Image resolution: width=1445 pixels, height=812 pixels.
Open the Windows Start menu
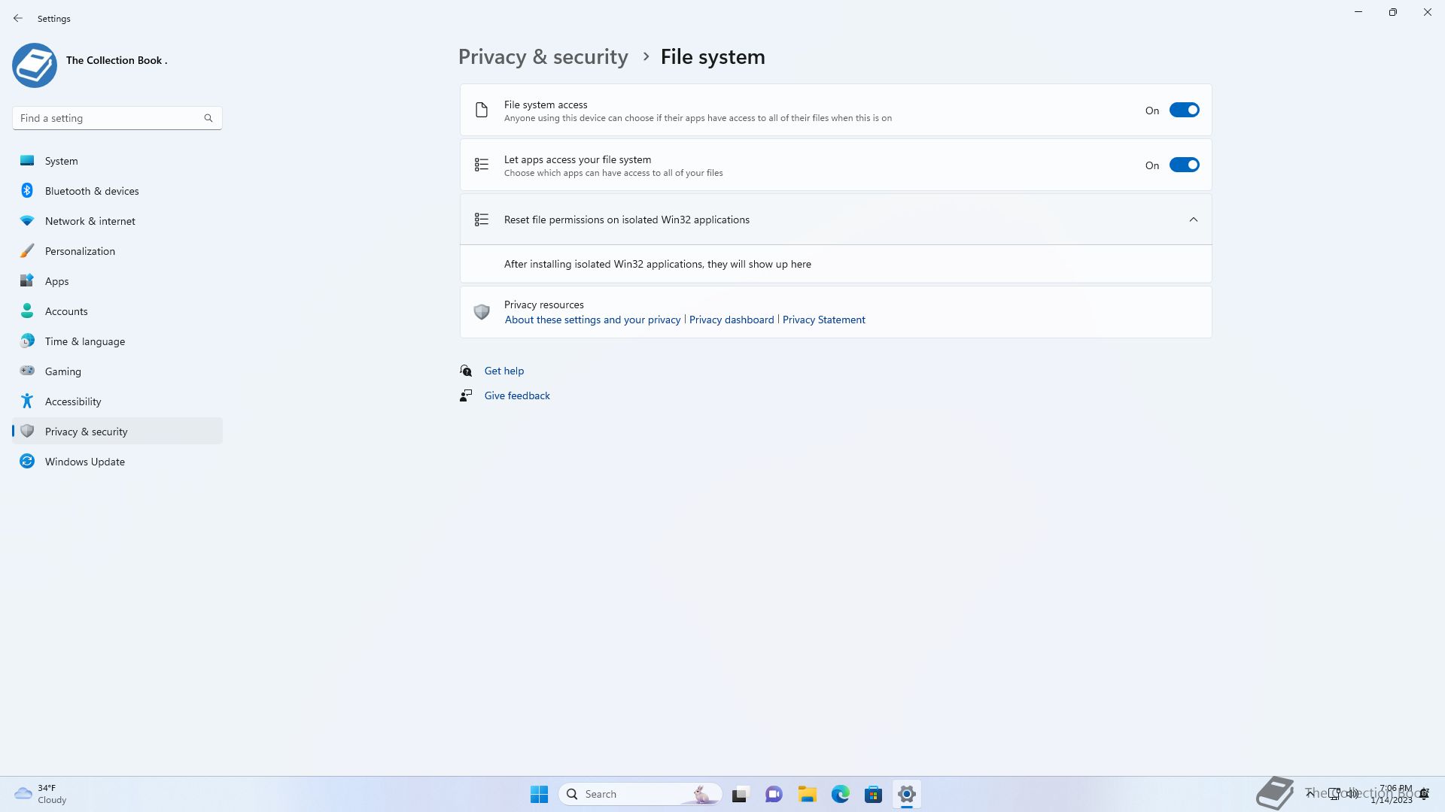tap(539, 794)
